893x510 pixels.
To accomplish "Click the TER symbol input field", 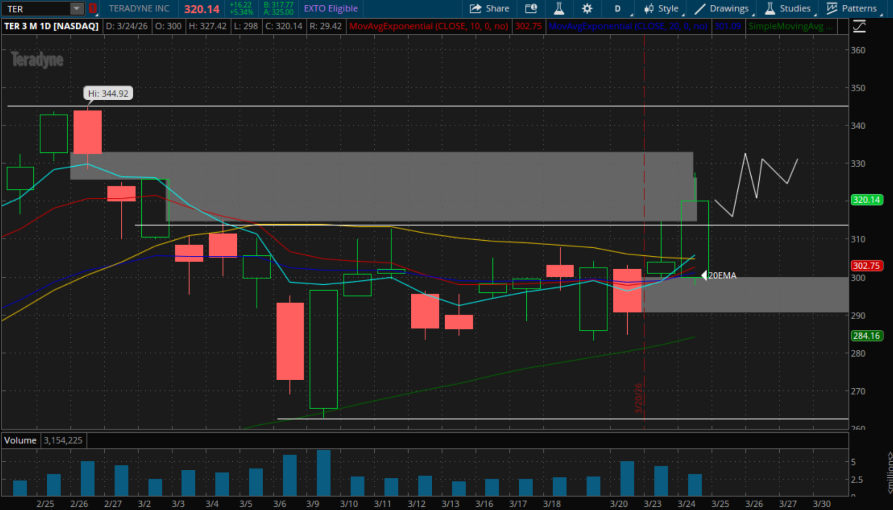I will [x=37, y=9].
